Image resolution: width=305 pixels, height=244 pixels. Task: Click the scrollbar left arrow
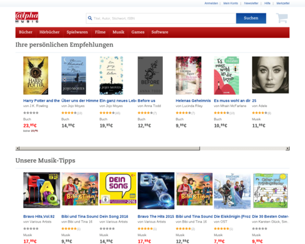(x=18, y=148)
